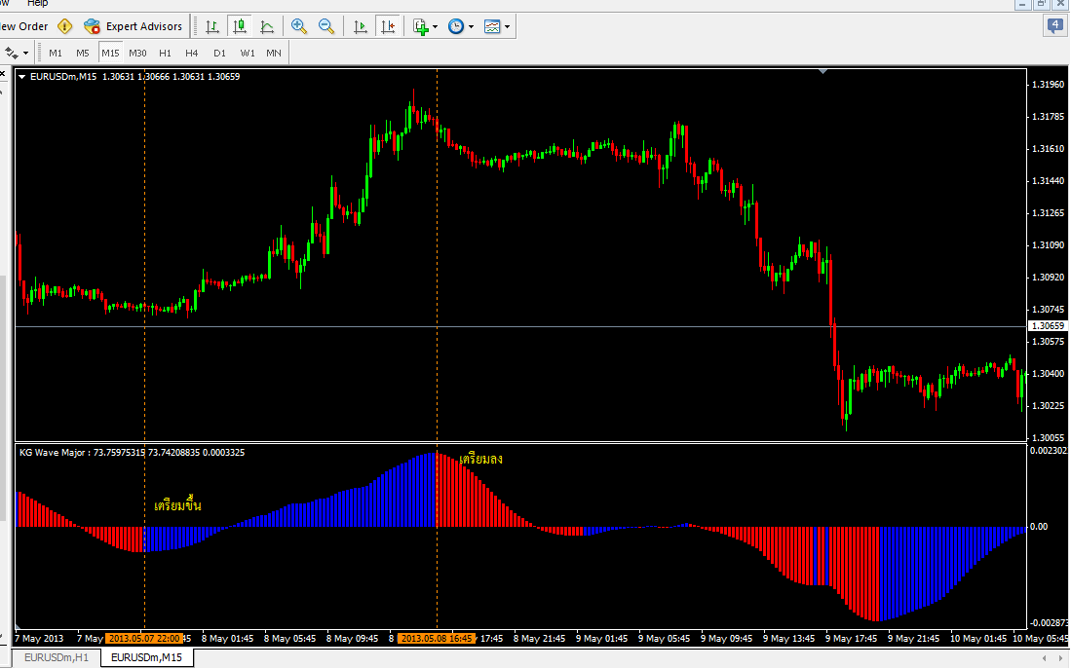Viewport: 1071px width, 669px height.
Task: Expand the templates dropdown arrow
Action: (508, 27)
